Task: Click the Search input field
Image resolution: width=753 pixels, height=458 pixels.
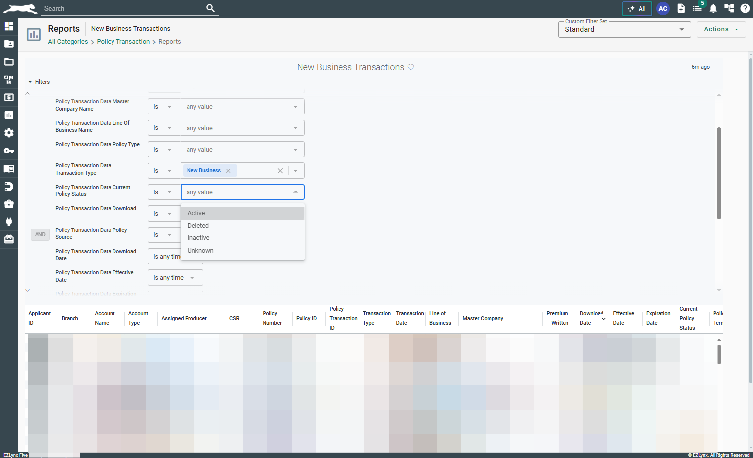Action: [x=122, y=8]
